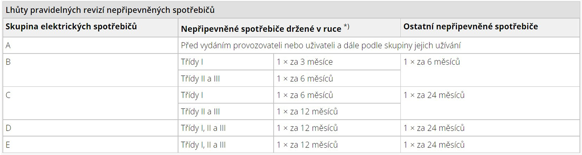Screen dimensions: 582x155
Task: Click "Třídy II a III" in group B
Action: (x=200, y=79)
